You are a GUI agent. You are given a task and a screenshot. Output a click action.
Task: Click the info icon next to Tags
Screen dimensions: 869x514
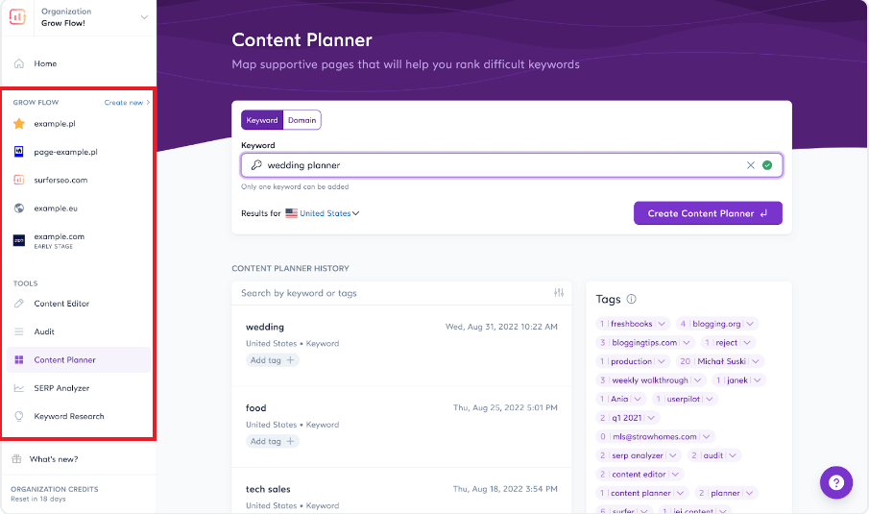tap(631, 300)
